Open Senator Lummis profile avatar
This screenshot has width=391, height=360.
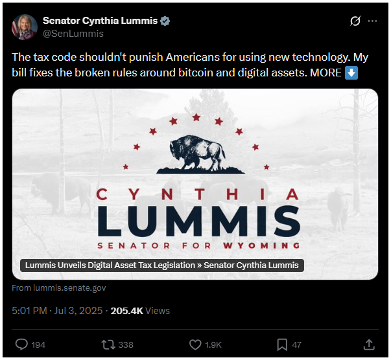[24, 27]
